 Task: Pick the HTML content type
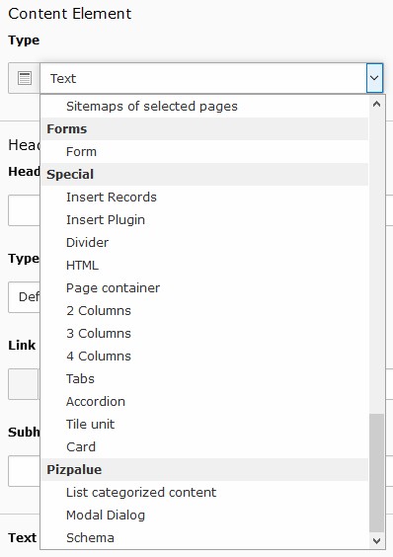204,266
